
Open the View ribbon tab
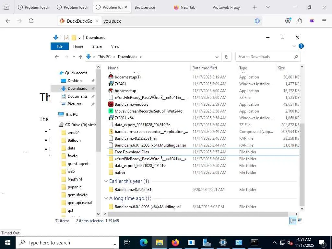coord(115,46)
